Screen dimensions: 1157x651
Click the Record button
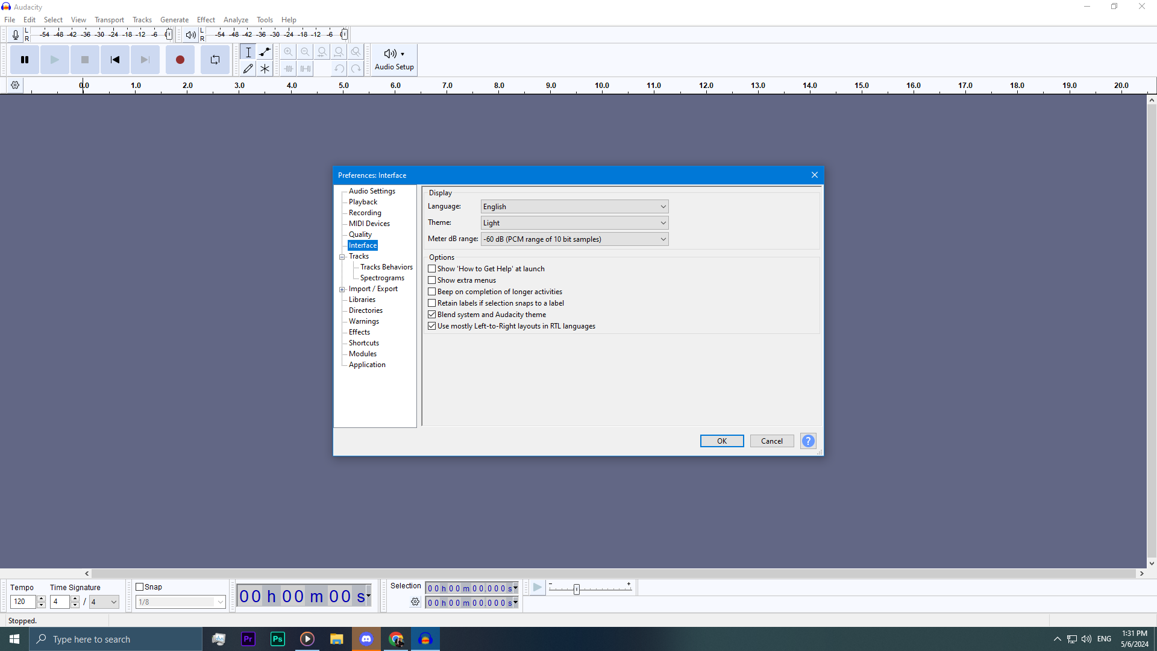[180, 60]
